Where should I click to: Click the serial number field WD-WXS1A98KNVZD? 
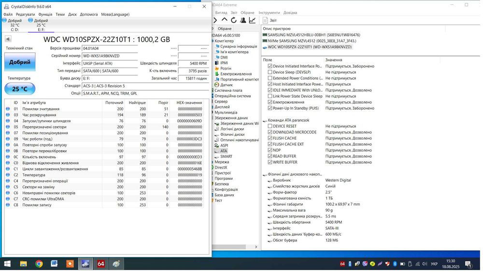tap(110, 56)
